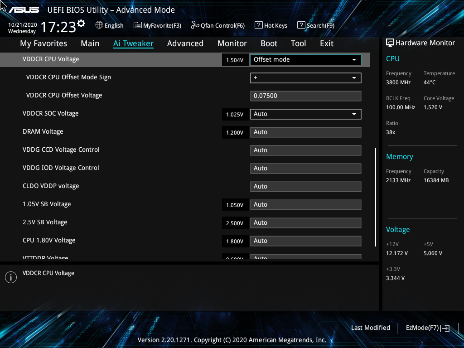Click the Qfan fan icon
Image resolution: width=464 pixels, height=348 pixels.
click(x=195, y=25)
